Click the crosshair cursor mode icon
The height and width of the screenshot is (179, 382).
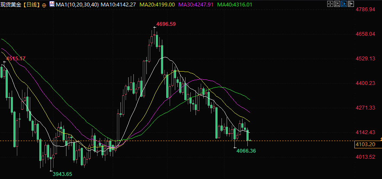pyautogui.click(x=330, y=4)
